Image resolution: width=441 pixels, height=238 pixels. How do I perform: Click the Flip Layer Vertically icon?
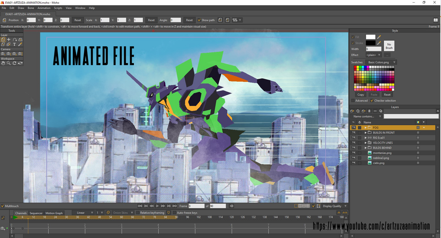click(x=227, y=20)
